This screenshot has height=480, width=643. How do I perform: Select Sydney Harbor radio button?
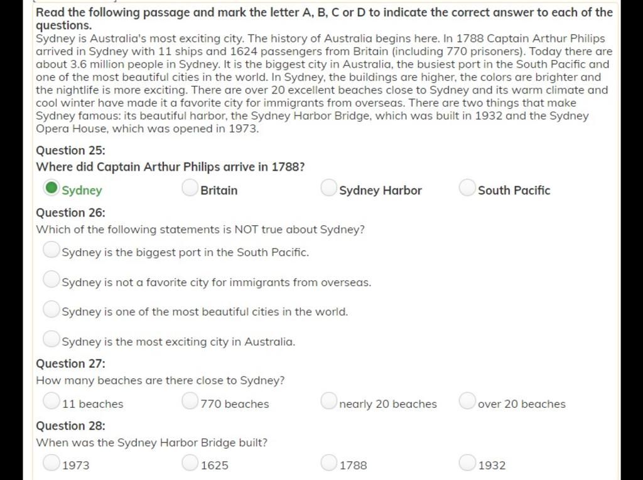(x=328, y=188)
